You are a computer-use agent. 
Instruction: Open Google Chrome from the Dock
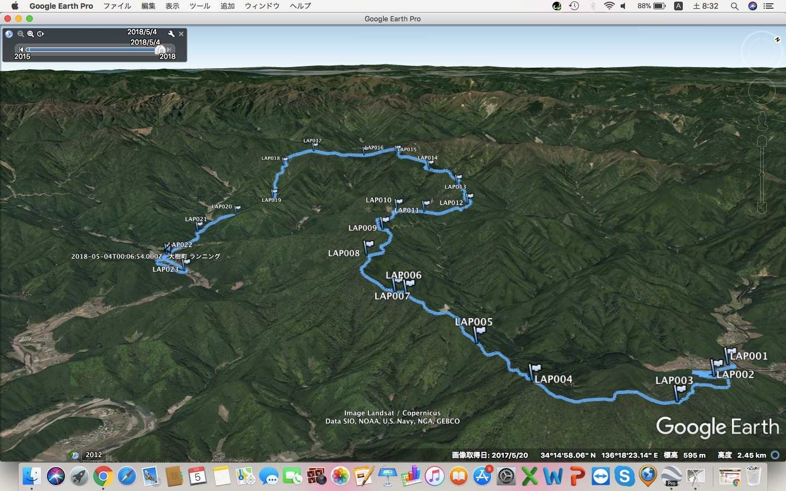click(103, 476)
